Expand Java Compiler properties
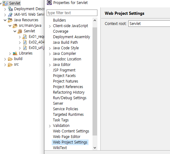The image size is (170, 154). click(50, 54)
